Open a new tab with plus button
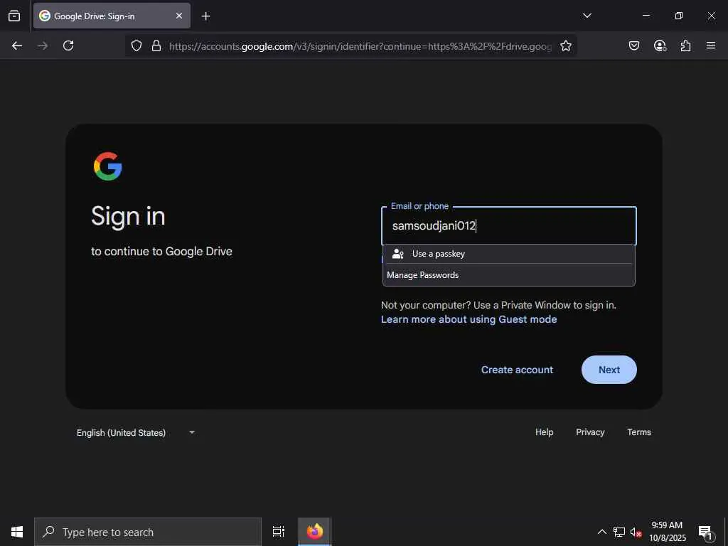Screen dimensions: 728x546 tap(205, 16)
